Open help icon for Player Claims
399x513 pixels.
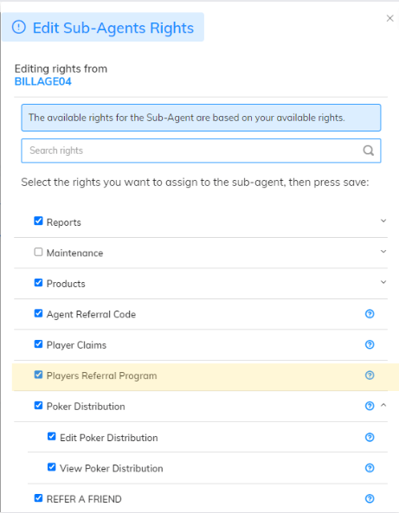click(x=370, y=344)
